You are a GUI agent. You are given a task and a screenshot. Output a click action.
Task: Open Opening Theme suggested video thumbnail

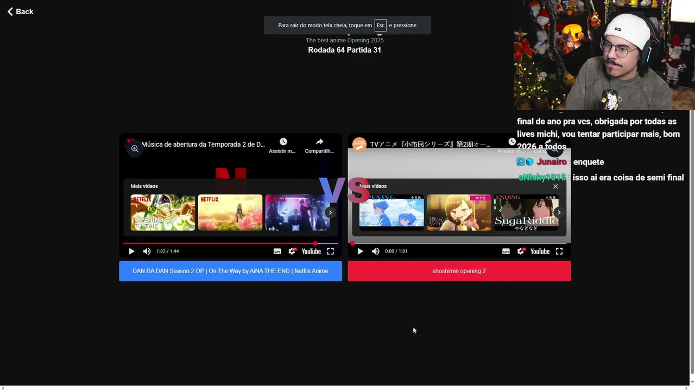click(x=162, y=212)
